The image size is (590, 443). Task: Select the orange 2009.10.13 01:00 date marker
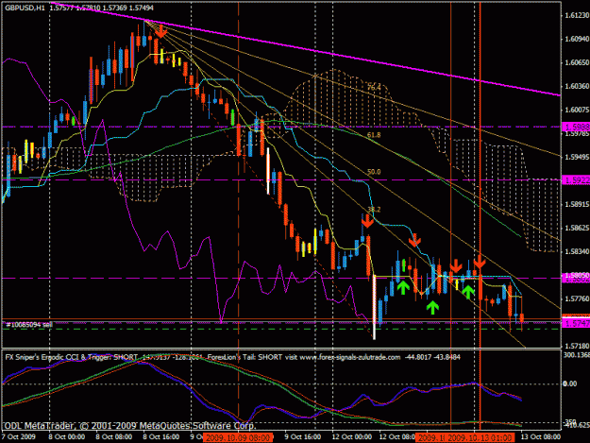click(x=480, y=437)
